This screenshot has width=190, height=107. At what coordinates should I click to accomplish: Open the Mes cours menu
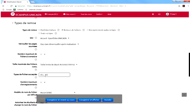69,14
